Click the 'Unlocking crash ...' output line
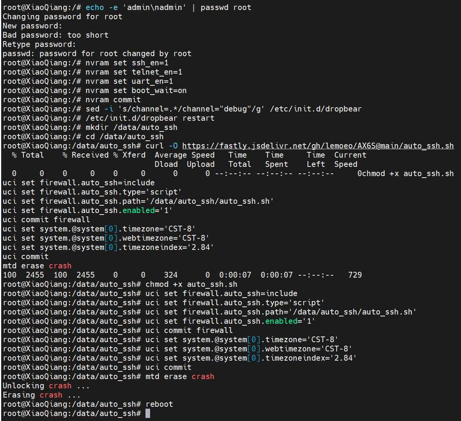This screenshot has height=421, width=461. click(x=46, y=386)
